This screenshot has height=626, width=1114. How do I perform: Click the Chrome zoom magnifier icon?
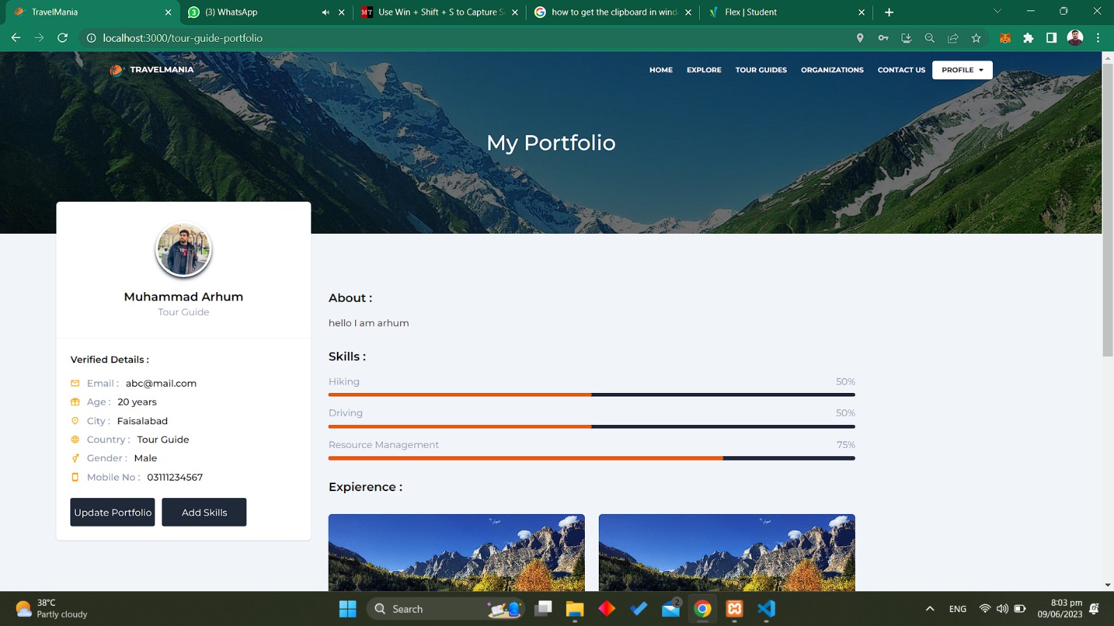[x=929, y=38]
